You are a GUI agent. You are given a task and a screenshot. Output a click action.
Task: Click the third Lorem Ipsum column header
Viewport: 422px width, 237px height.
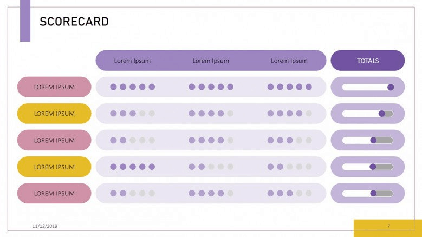(x=289, y=61)
